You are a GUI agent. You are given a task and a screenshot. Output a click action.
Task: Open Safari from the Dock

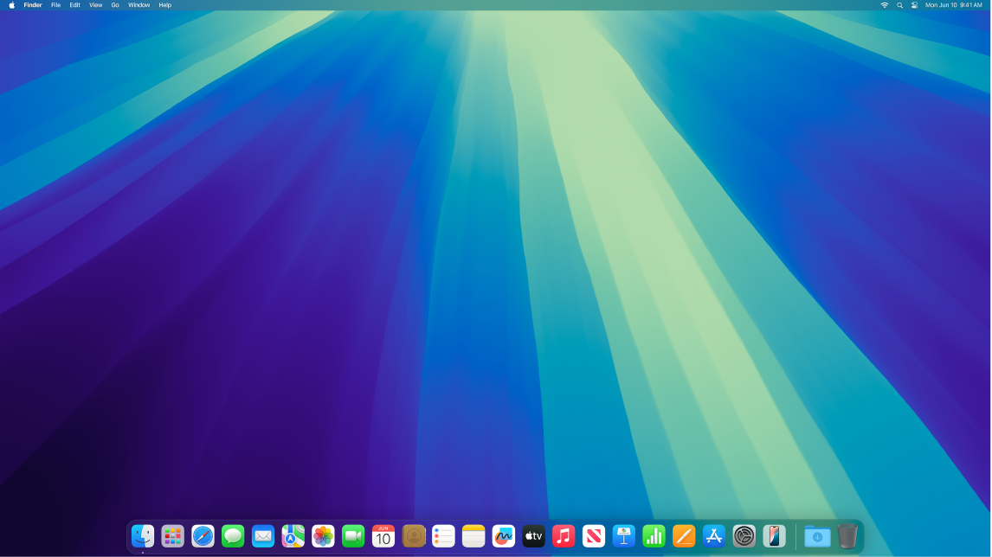click(203, 536)
